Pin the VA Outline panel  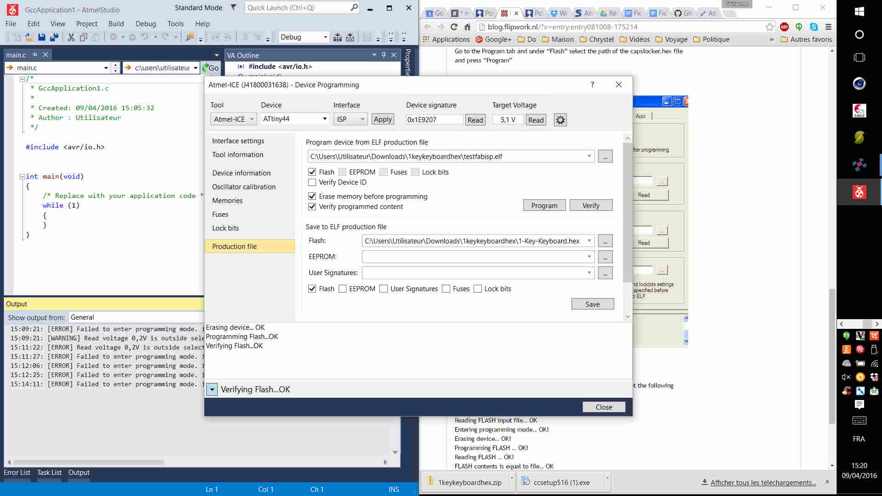[384, 55]
